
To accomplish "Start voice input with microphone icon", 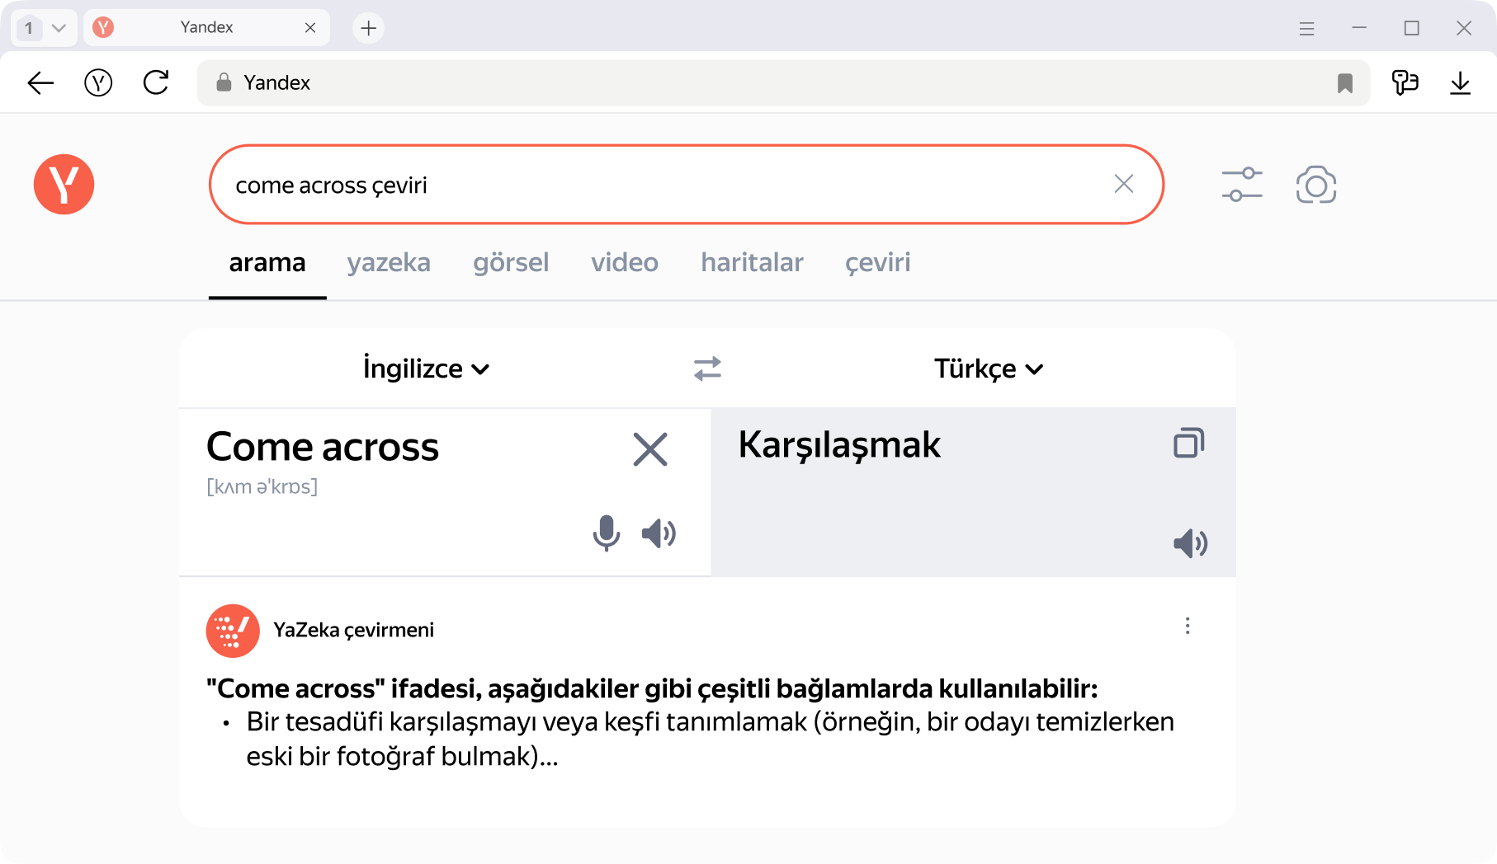I will click(606, 533).
